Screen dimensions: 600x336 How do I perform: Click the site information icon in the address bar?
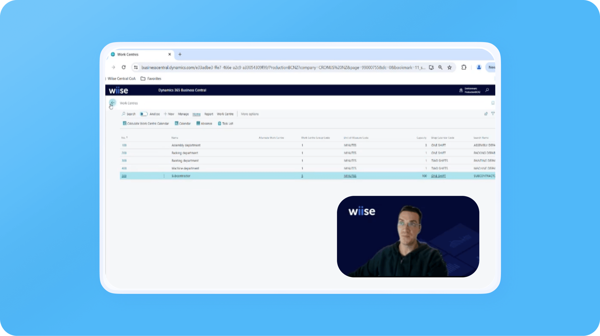[136, 67]
